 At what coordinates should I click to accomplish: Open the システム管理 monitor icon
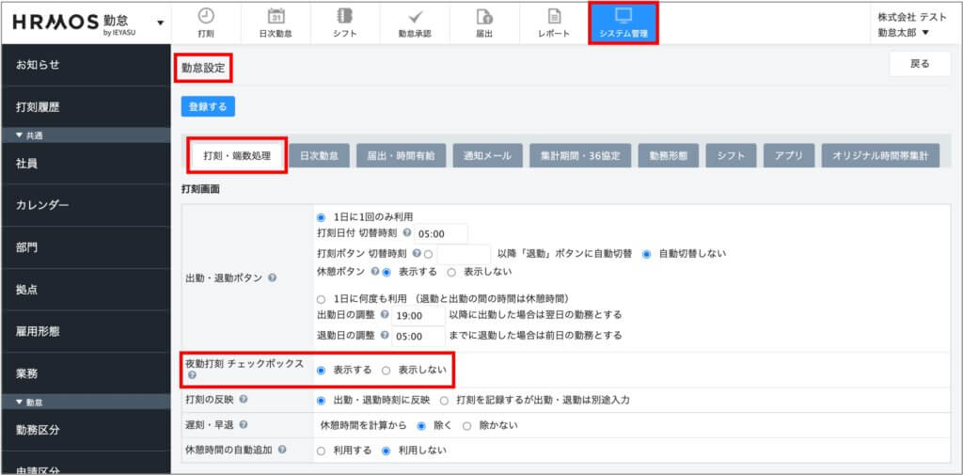click(623, 16)
